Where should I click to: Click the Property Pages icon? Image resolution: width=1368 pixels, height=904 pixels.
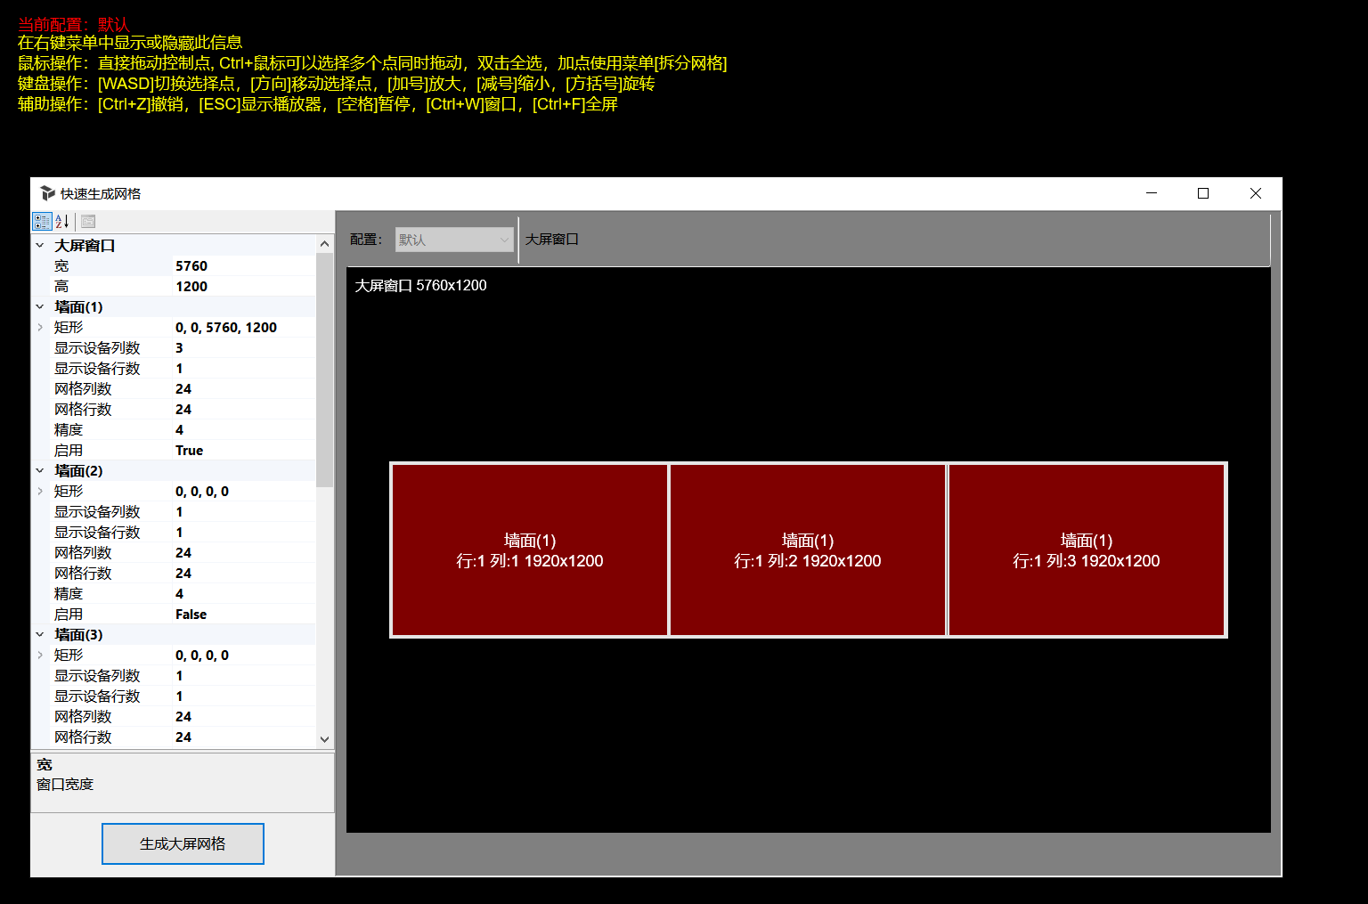pos(88,222)
